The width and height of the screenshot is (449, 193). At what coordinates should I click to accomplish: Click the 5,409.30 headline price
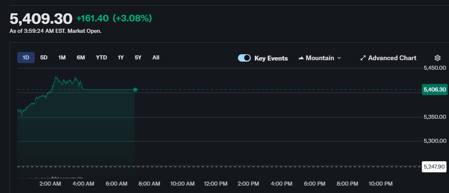[x=41, y=18]
